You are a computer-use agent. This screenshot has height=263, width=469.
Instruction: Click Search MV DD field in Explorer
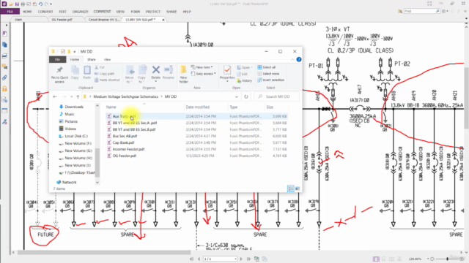[277, 96]
